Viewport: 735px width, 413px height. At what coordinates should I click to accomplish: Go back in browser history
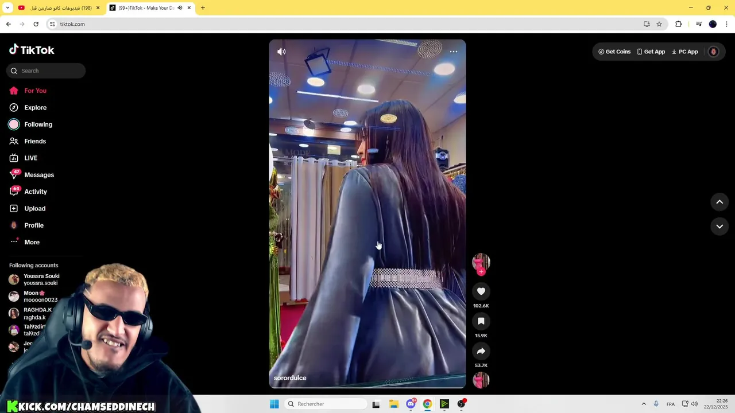pos(8,24)
